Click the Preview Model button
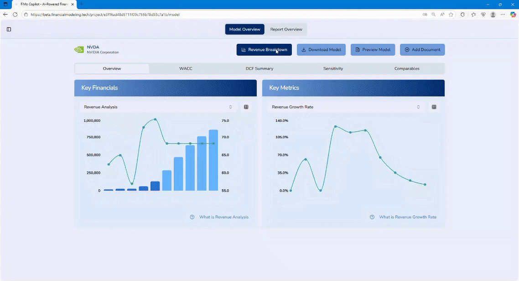The height and width of the screenshot is (281, 519). [373, 50]
